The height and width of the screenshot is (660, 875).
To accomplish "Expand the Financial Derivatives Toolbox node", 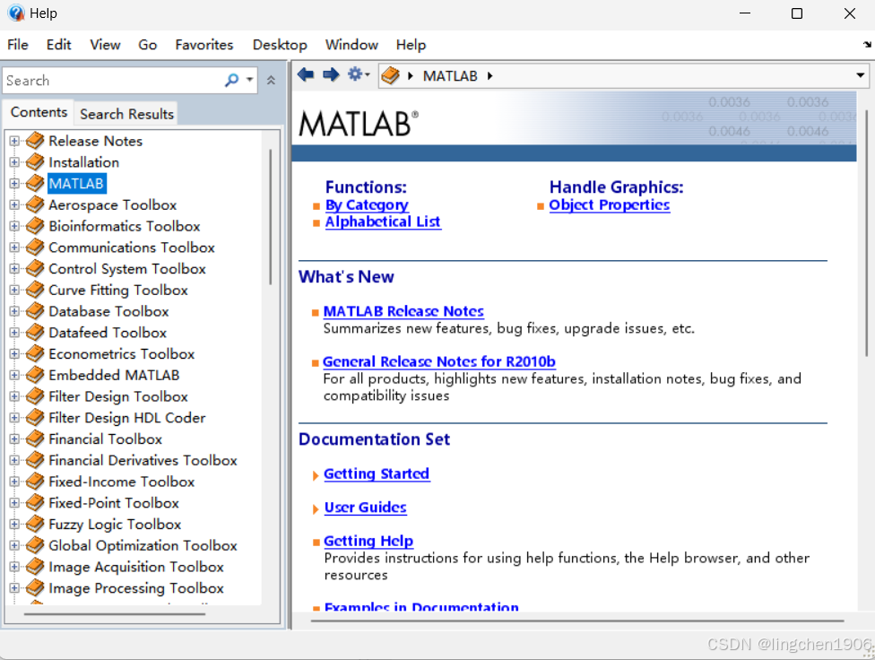I will pyautogui.click(x=14, y=460).
